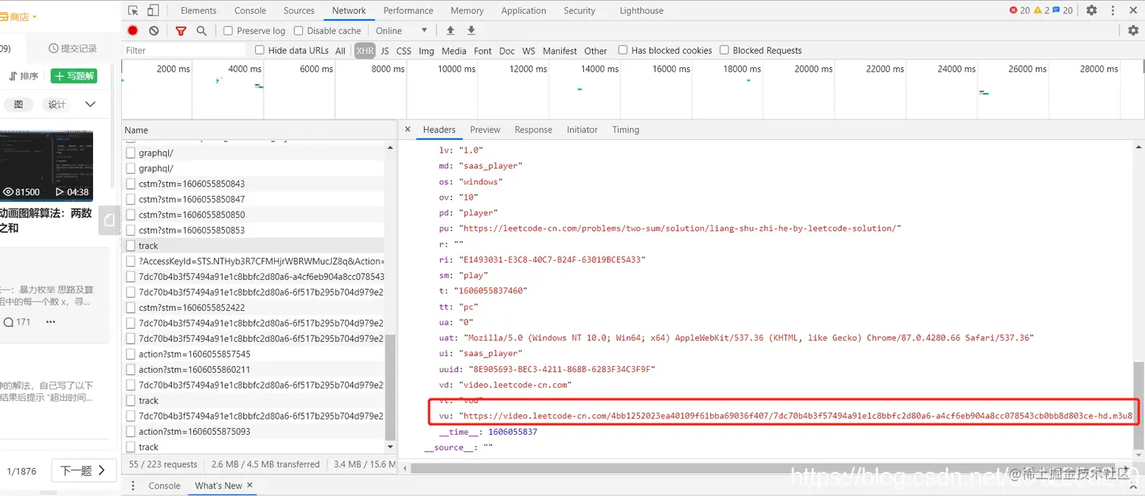This screenshot has width=1145, height=496.
Task: Switch to the Elements panel
Action: click(x=198, y=11)
